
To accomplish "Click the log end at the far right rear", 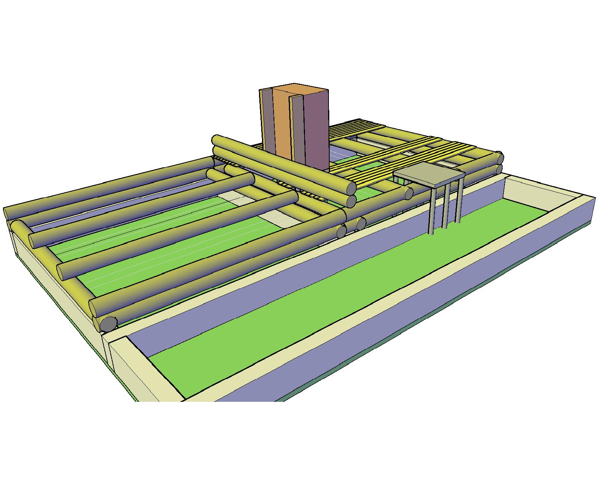I will pos(498,157).
